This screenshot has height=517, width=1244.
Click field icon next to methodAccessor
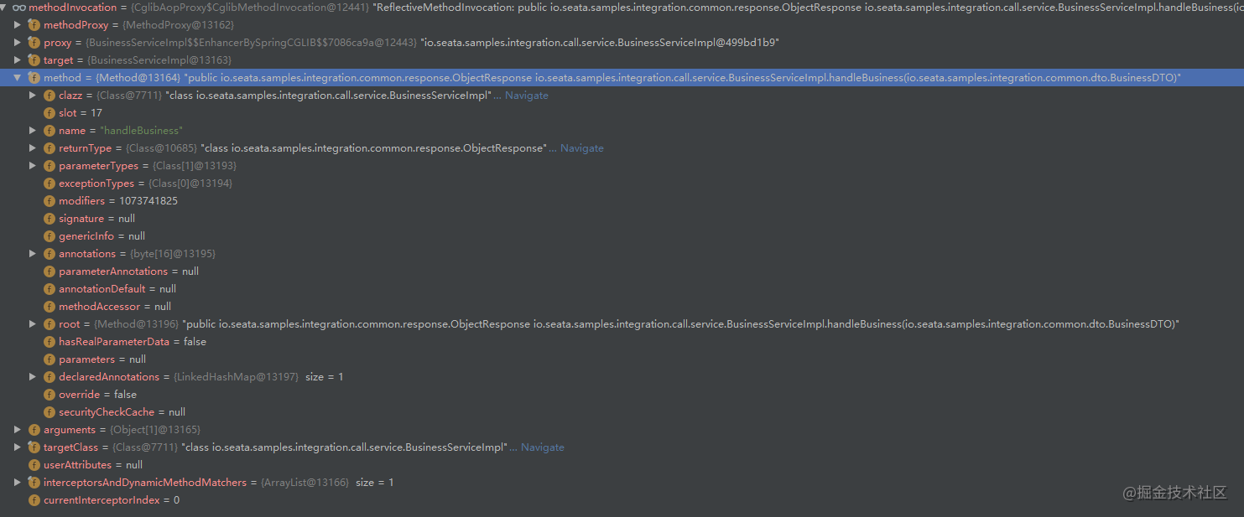[x=49, y=306]
